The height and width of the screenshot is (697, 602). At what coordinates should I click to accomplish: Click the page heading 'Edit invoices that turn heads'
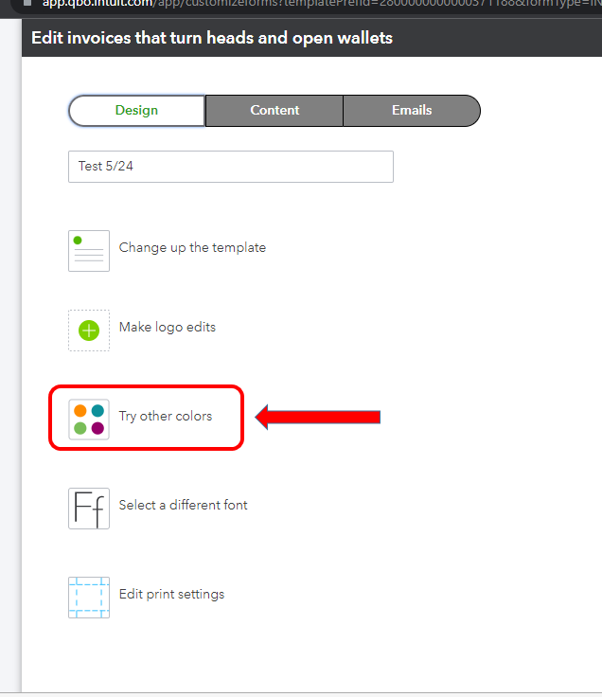[x=212, y=38]
